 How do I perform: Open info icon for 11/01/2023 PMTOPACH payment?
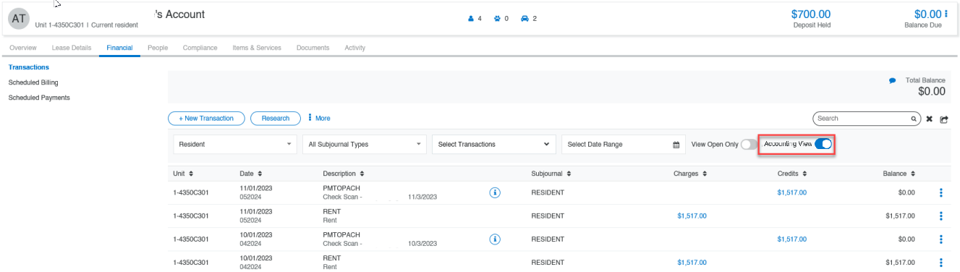[495, 192]
